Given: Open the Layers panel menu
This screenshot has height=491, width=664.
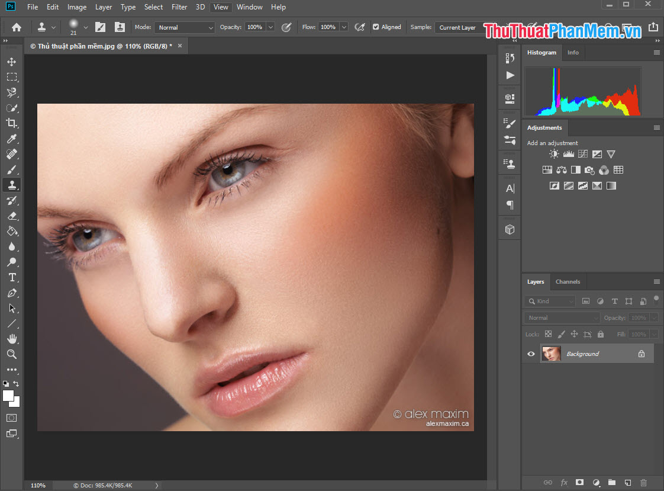Looking at the screenshot, I should coord(656,281).
